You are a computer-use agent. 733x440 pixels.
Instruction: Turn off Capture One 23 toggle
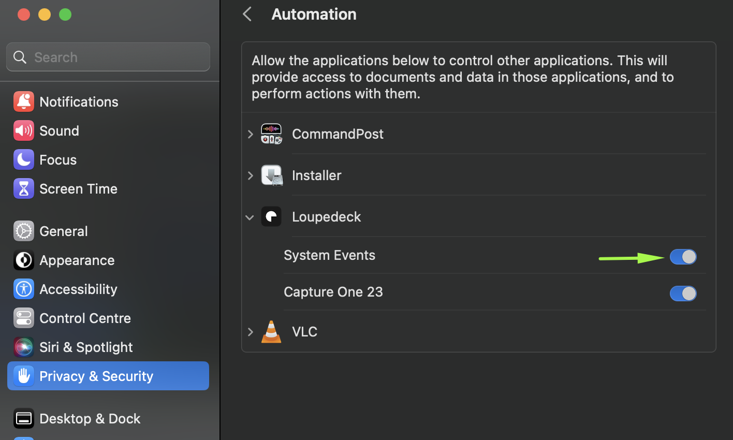click(683, 294)
